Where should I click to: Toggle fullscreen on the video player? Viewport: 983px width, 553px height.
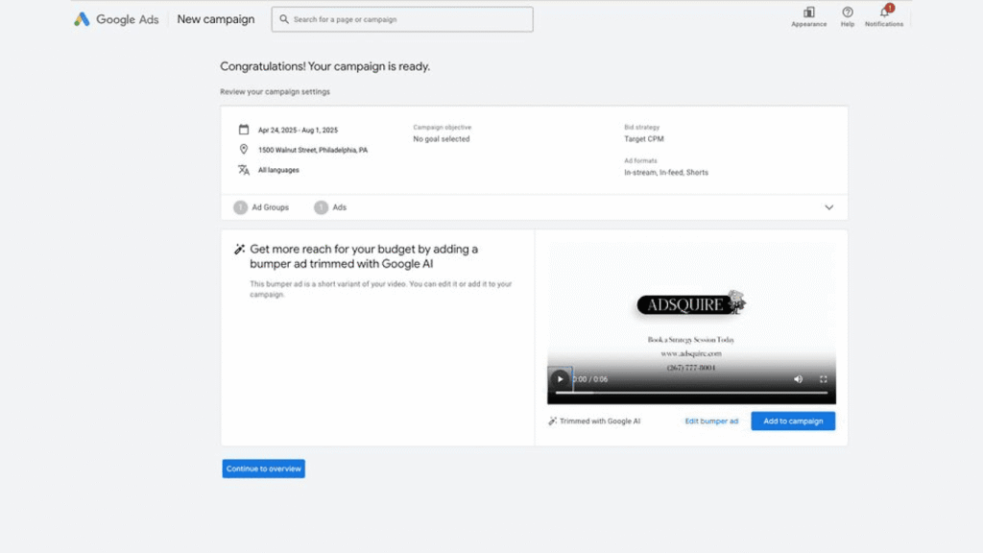[823, 379]
